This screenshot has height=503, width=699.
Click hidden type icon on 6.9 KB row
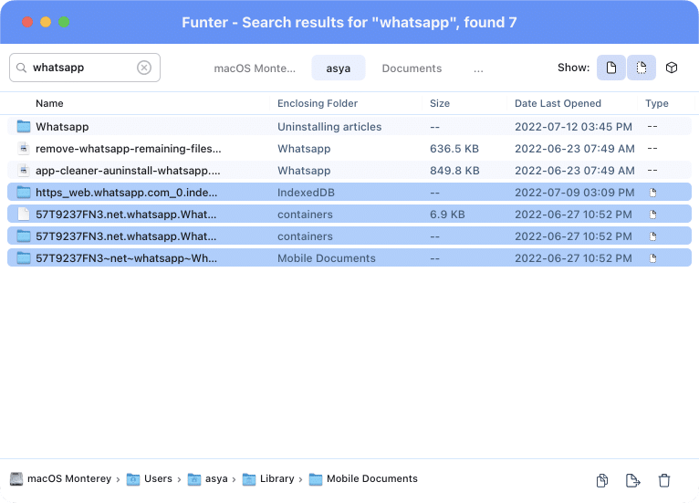pyautogui.click(x=652, y=215)
